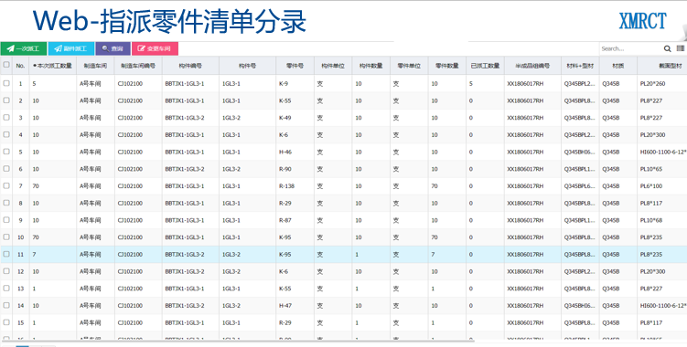687x347 pixels.
Task: Click section cell PL20*260
Action: [x=662, y=84]
